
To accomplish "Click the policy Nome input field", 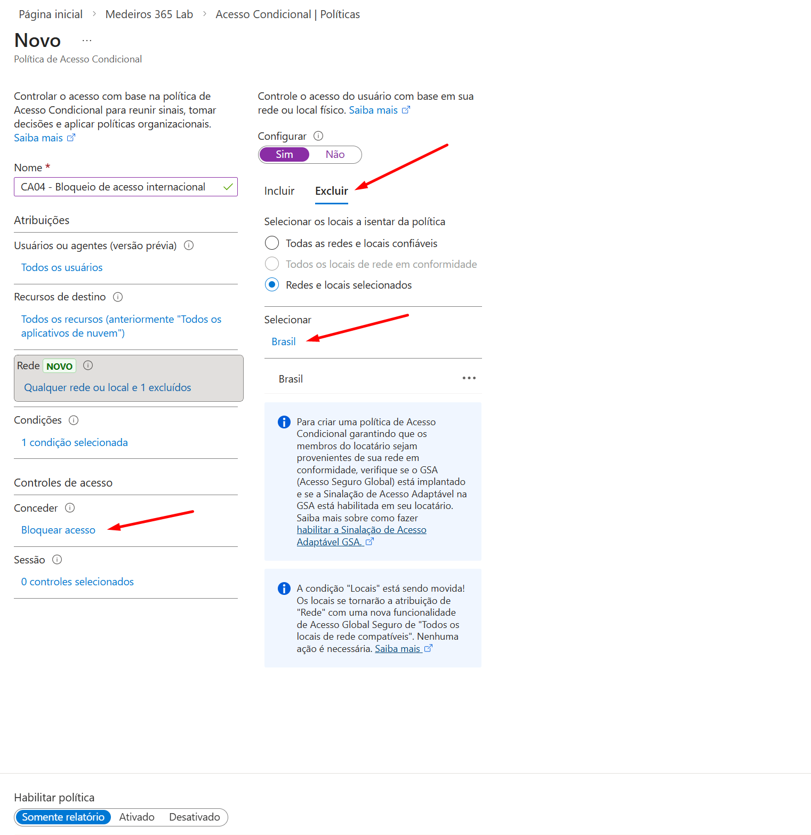I will (x=120, y=187).
